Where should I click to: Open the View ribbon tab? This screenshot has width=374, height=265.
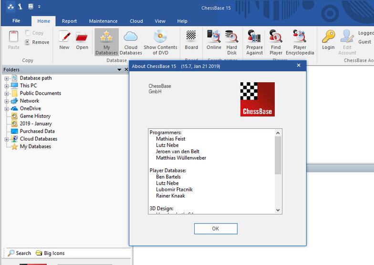(x=160, y=21)
